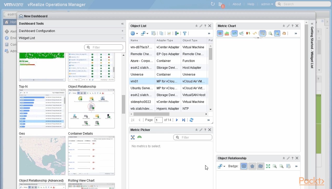Click the green arrow export icon in Object List
The image size is (332, 189).
point(177,33)
